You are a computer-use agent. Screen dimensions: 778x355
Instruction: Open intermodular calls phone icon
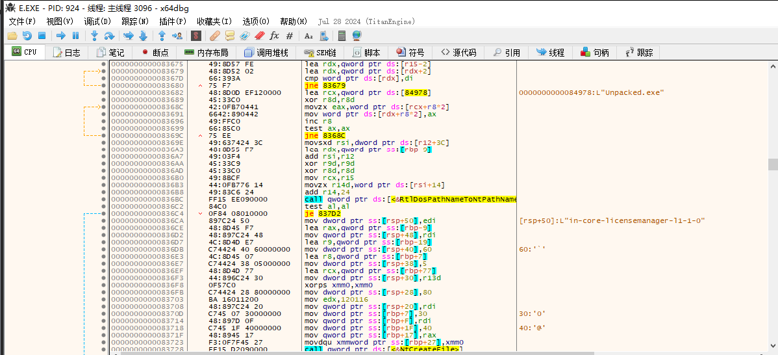click(323, 36)
